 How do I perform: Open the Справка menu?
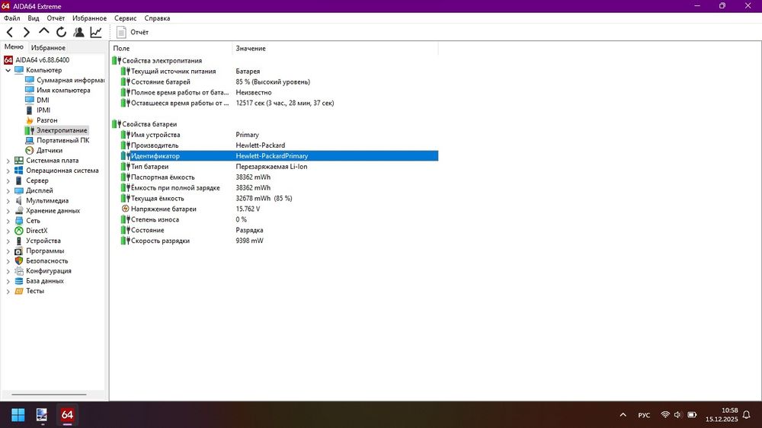tap(157, 18)
